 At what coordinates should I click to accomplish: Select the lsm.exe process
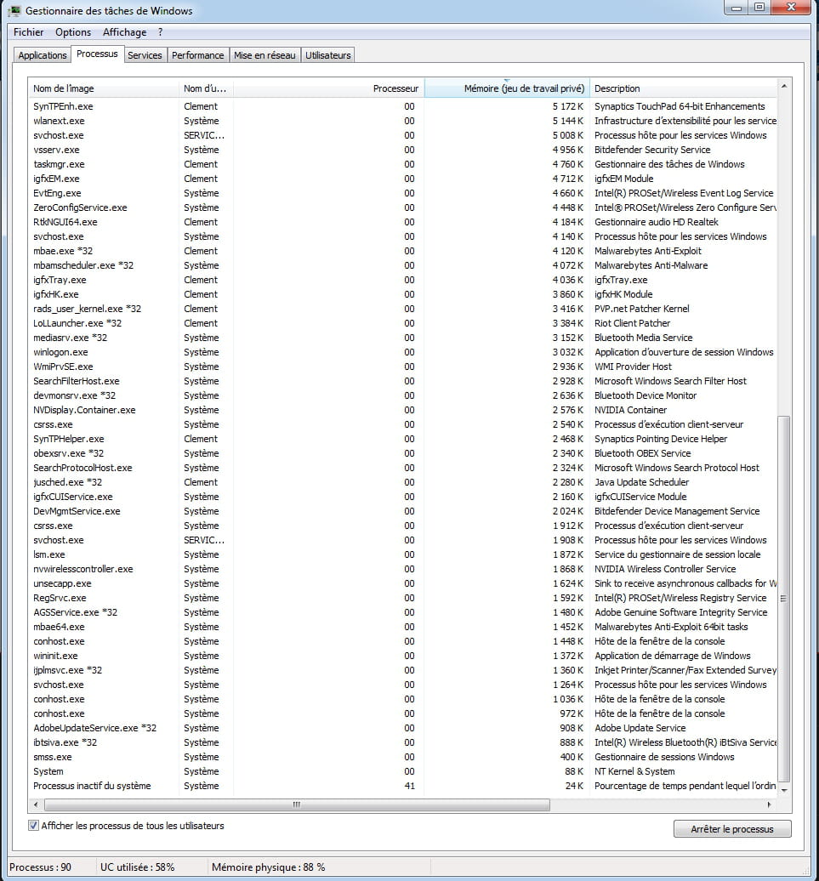pyautogui.click(x=402, y=554)
